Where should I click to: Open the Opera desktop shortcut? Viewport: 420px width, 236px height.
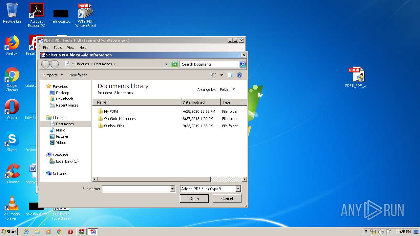coord(12,110)
